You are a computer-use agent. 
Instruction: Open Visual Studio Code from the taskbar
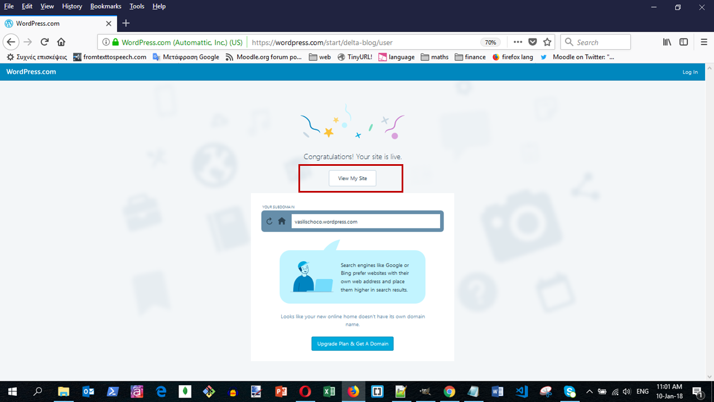[x=522, y=391]
